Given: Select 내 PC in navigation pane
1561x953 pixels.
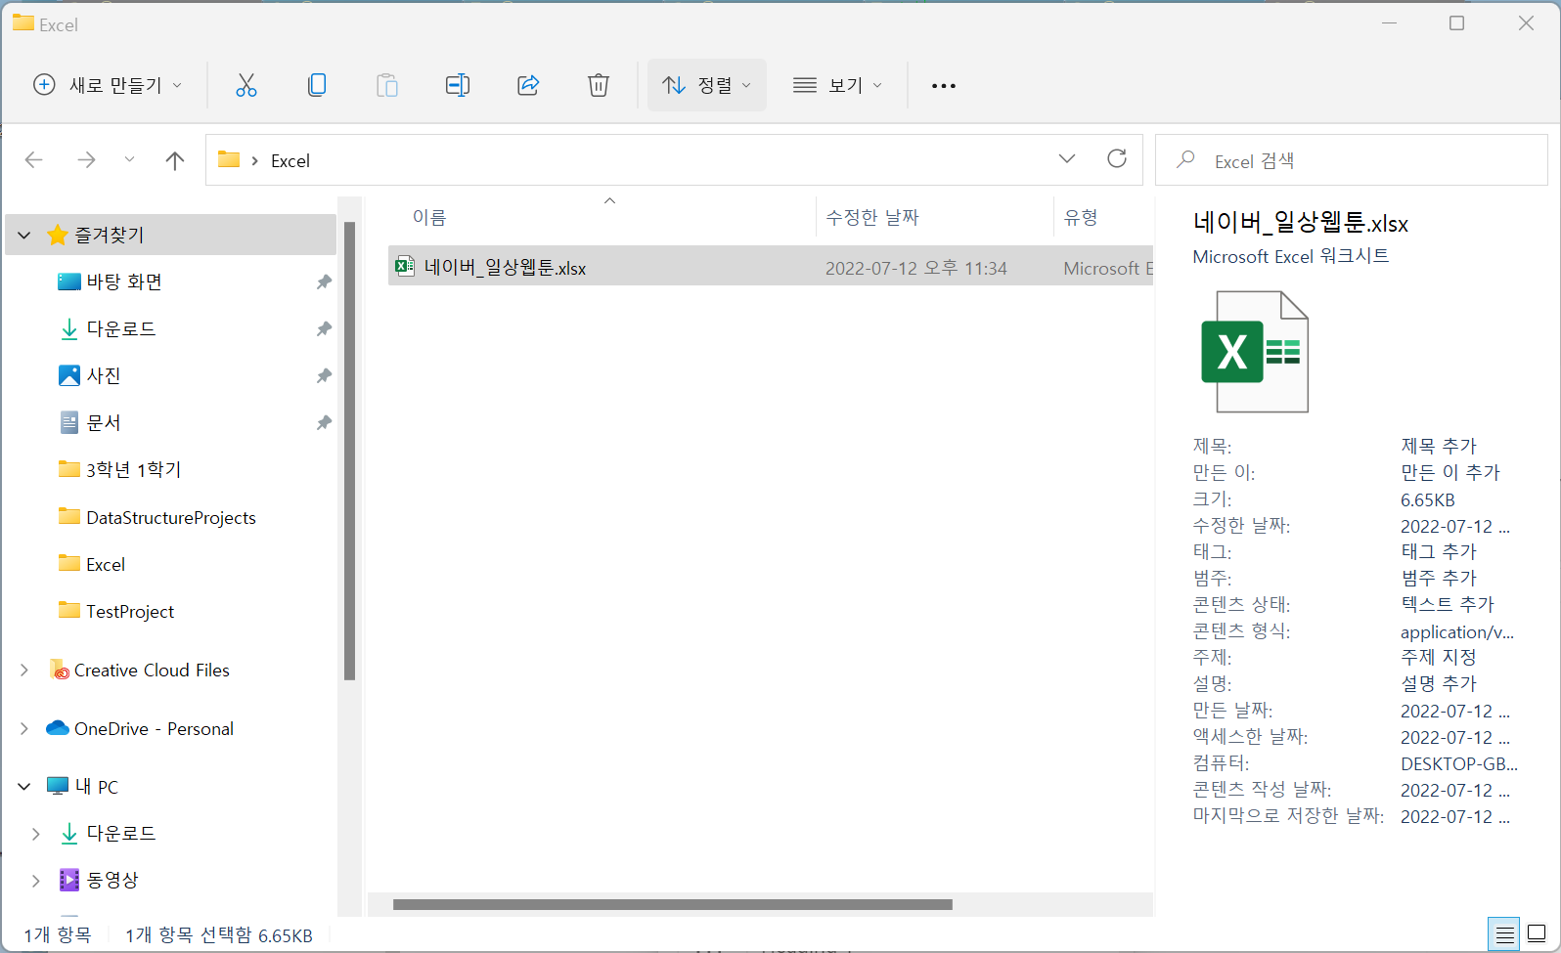Looking at the screenshot, I should 97,787.
